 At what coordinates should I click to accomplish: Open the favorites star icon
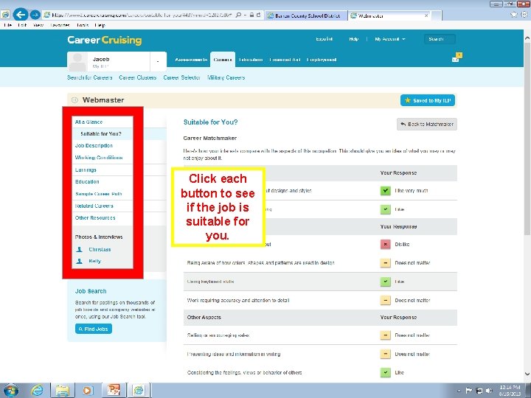pos(514,15)
